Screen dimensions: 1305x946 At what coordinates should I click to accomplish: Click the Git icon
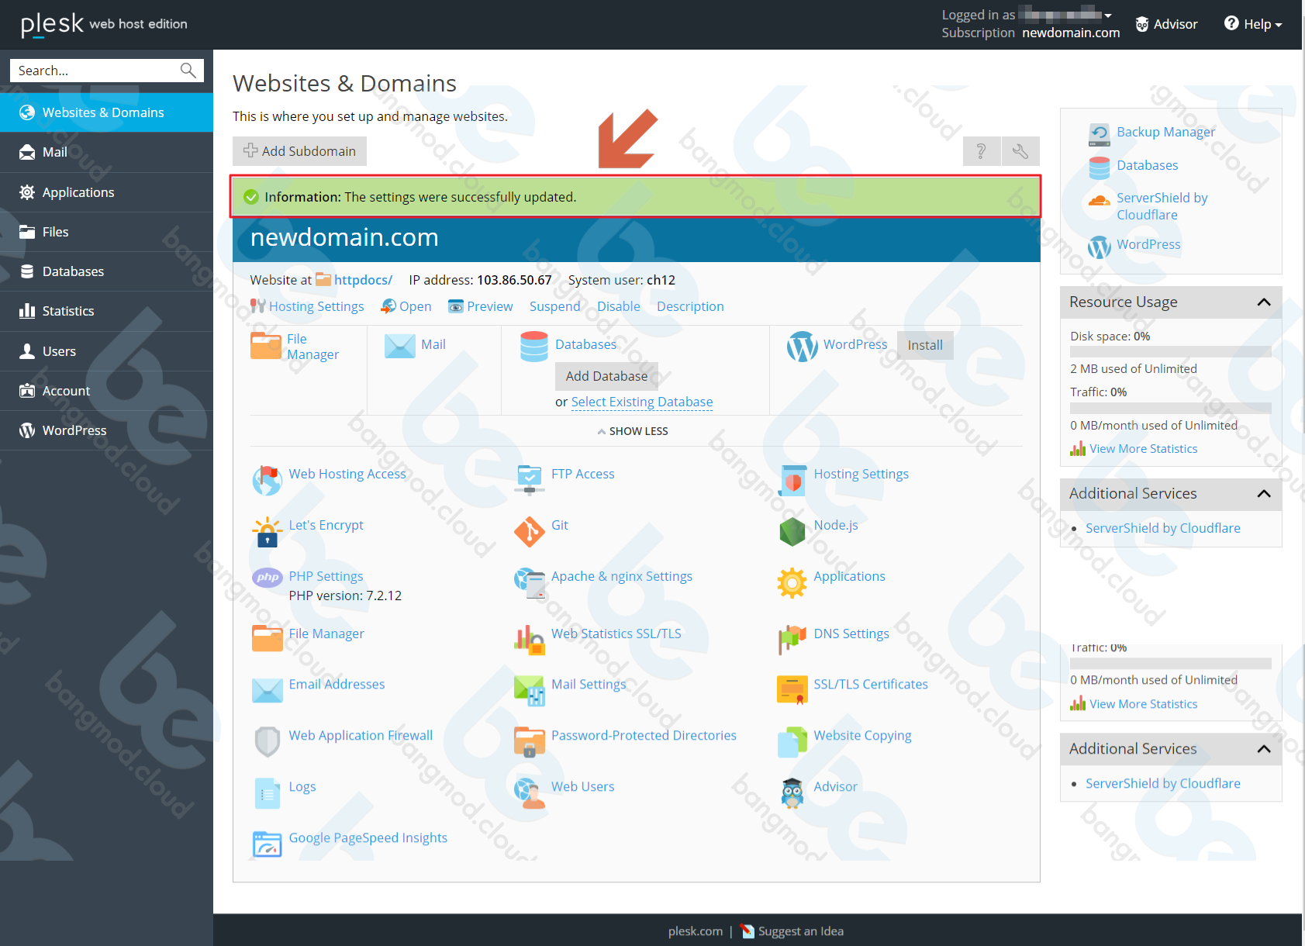point(530,532)
